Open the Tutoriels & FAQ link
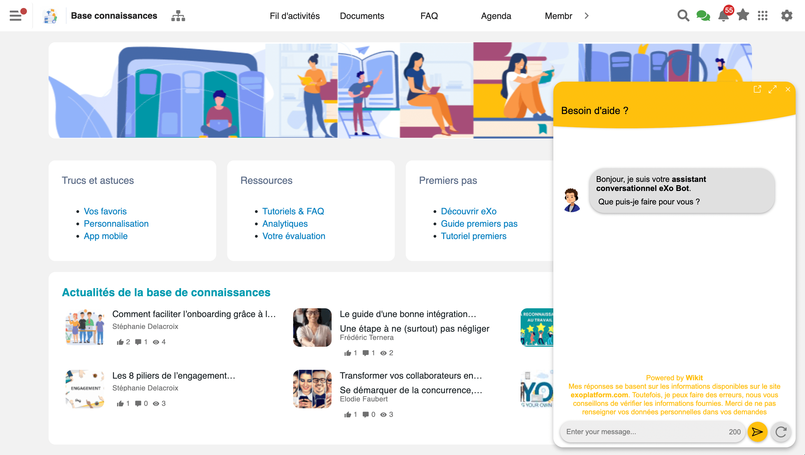 (x=293, y=211)
